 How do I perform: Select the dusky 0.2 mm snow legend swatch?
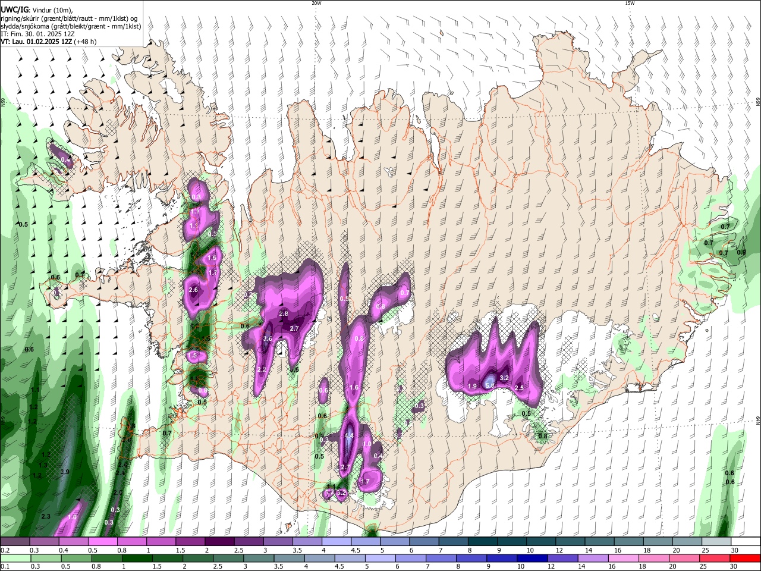click(x=14, y=541)
